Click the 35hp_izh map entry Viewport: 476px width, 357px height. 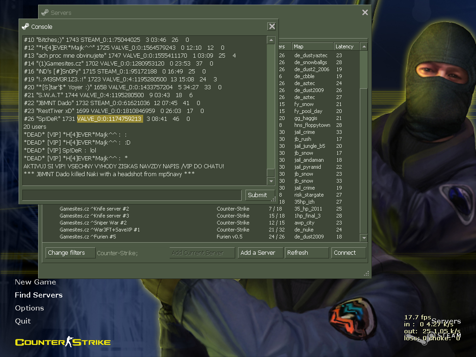[x=304, y=202]
